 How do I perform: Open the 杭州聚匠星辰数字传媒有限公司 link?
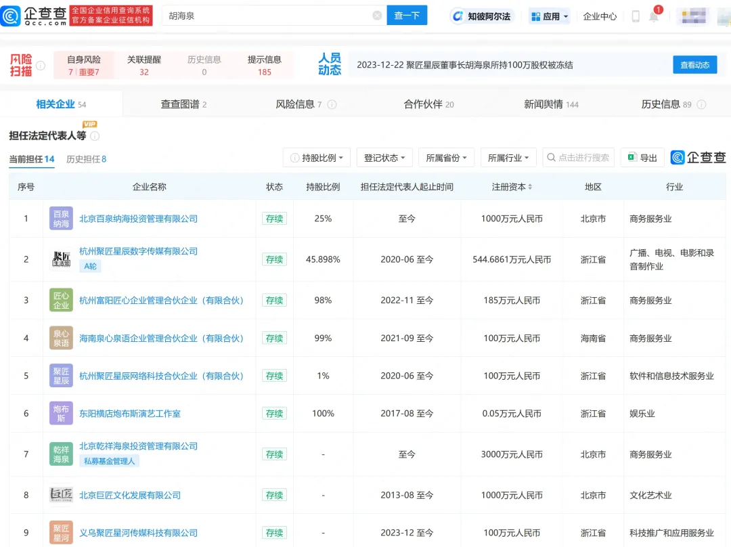[x=139, y=251]
